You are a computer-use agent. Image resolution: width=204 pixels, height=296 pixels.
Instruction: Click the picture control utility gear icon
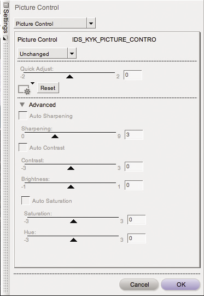click(x=24, y=89)
